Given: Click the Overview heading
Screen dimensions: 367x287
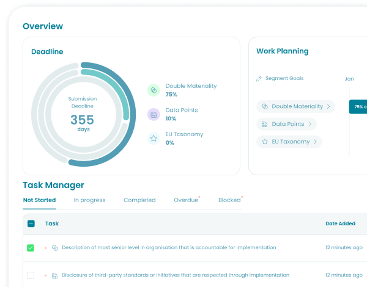Looking at the screenshot, I should coord(43,26).
